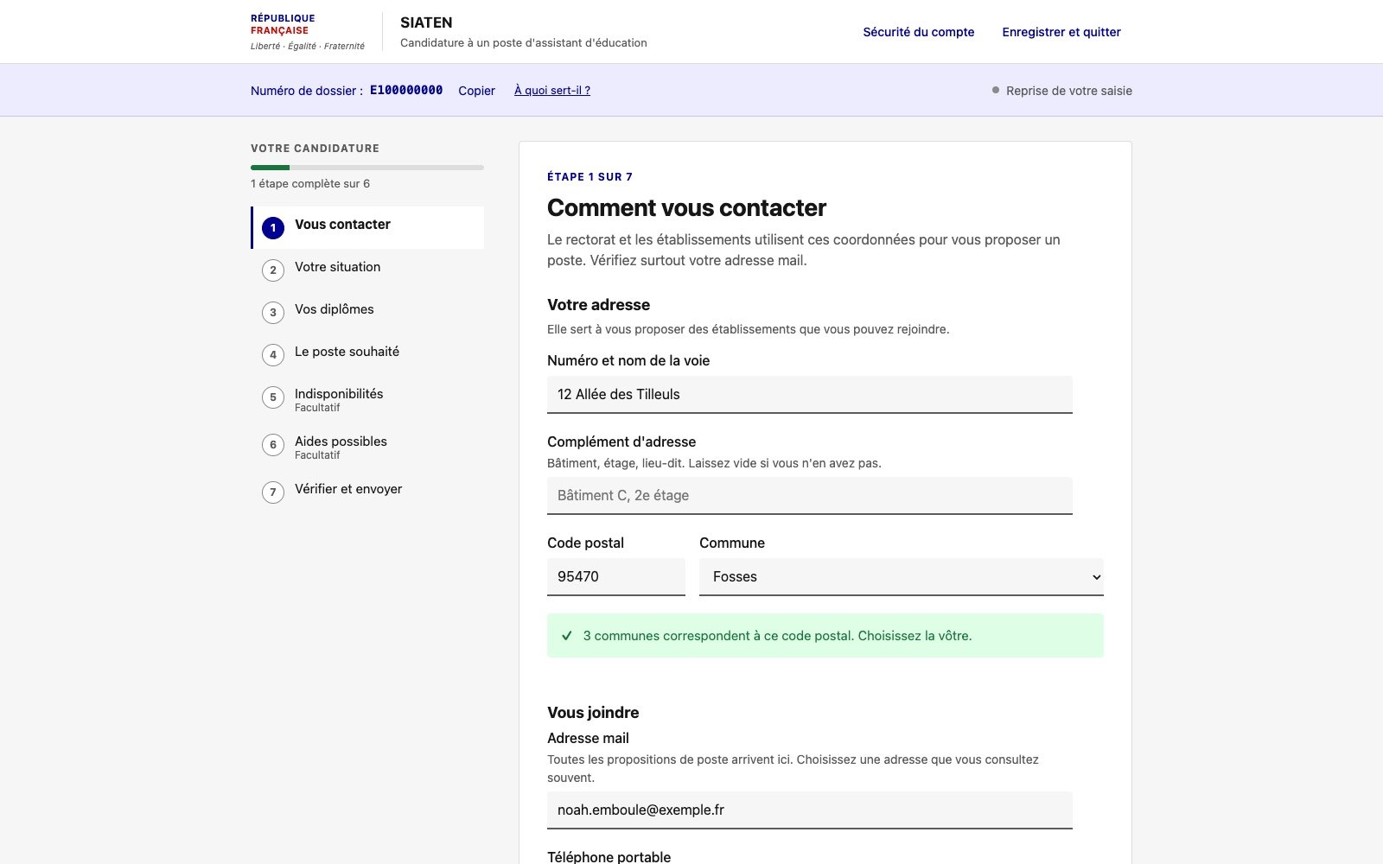This screenshot has width=1383, height=864.
Task: Click into the Code postal field
Action: 616,576
